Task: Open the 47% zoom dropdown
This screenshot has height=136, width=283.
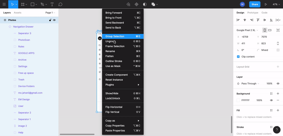Action: tap(276, 4)
